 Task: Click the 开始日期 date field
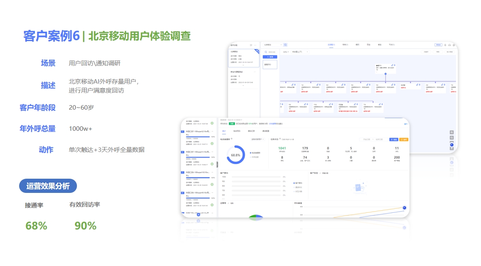[x=367, y=139]
